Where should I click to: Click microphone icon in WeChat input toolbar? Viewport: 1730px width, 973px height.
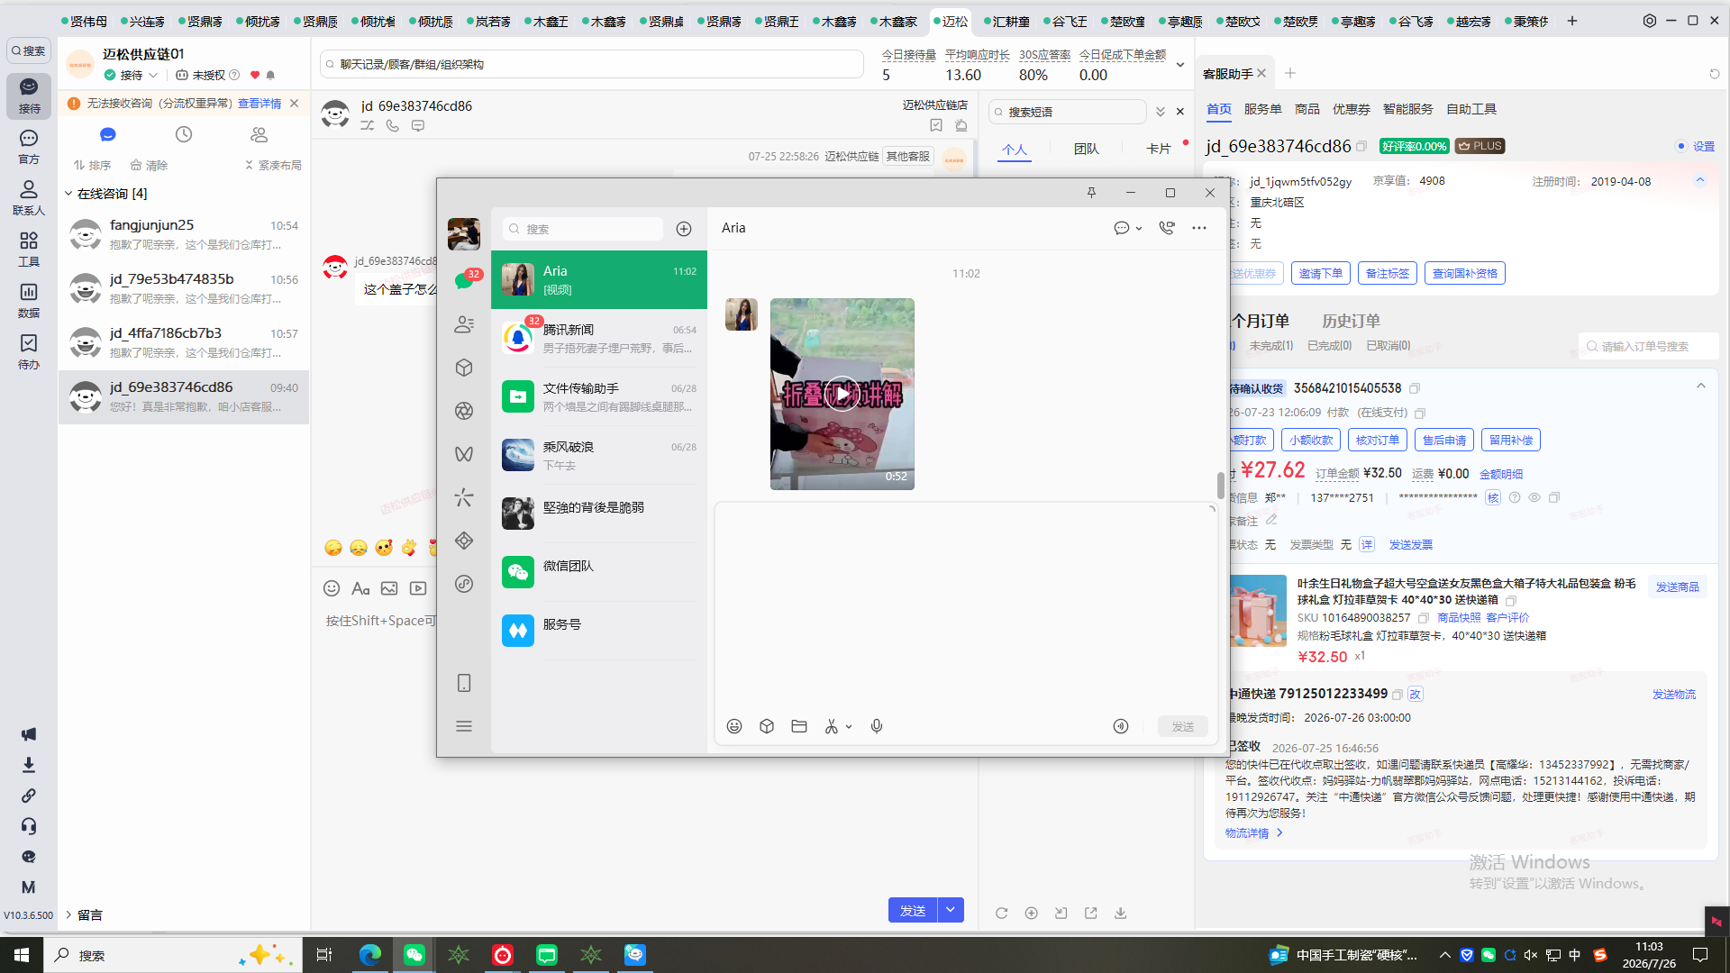coord(877,726)
